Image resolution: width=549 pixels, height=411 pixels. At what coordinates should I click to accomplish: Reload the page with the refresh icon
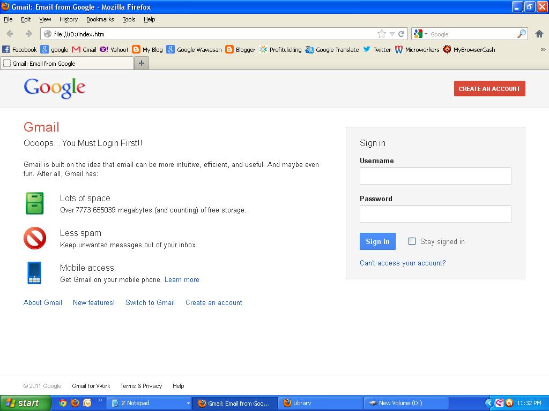click(x=401, y=34)
